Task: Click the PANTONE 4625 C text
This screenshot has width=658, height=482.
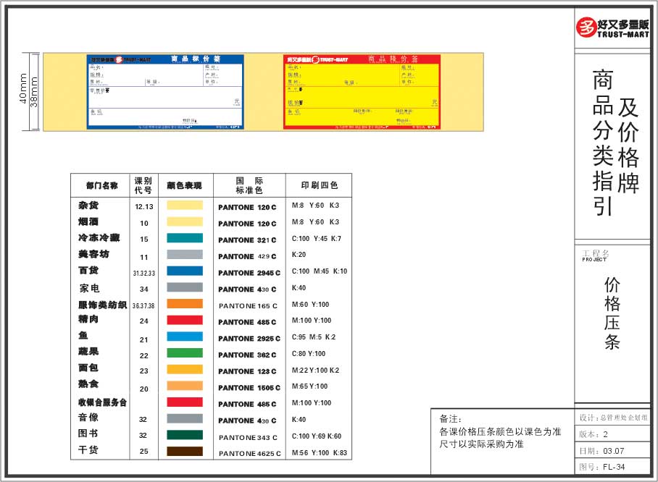Action: click(248, 453)
